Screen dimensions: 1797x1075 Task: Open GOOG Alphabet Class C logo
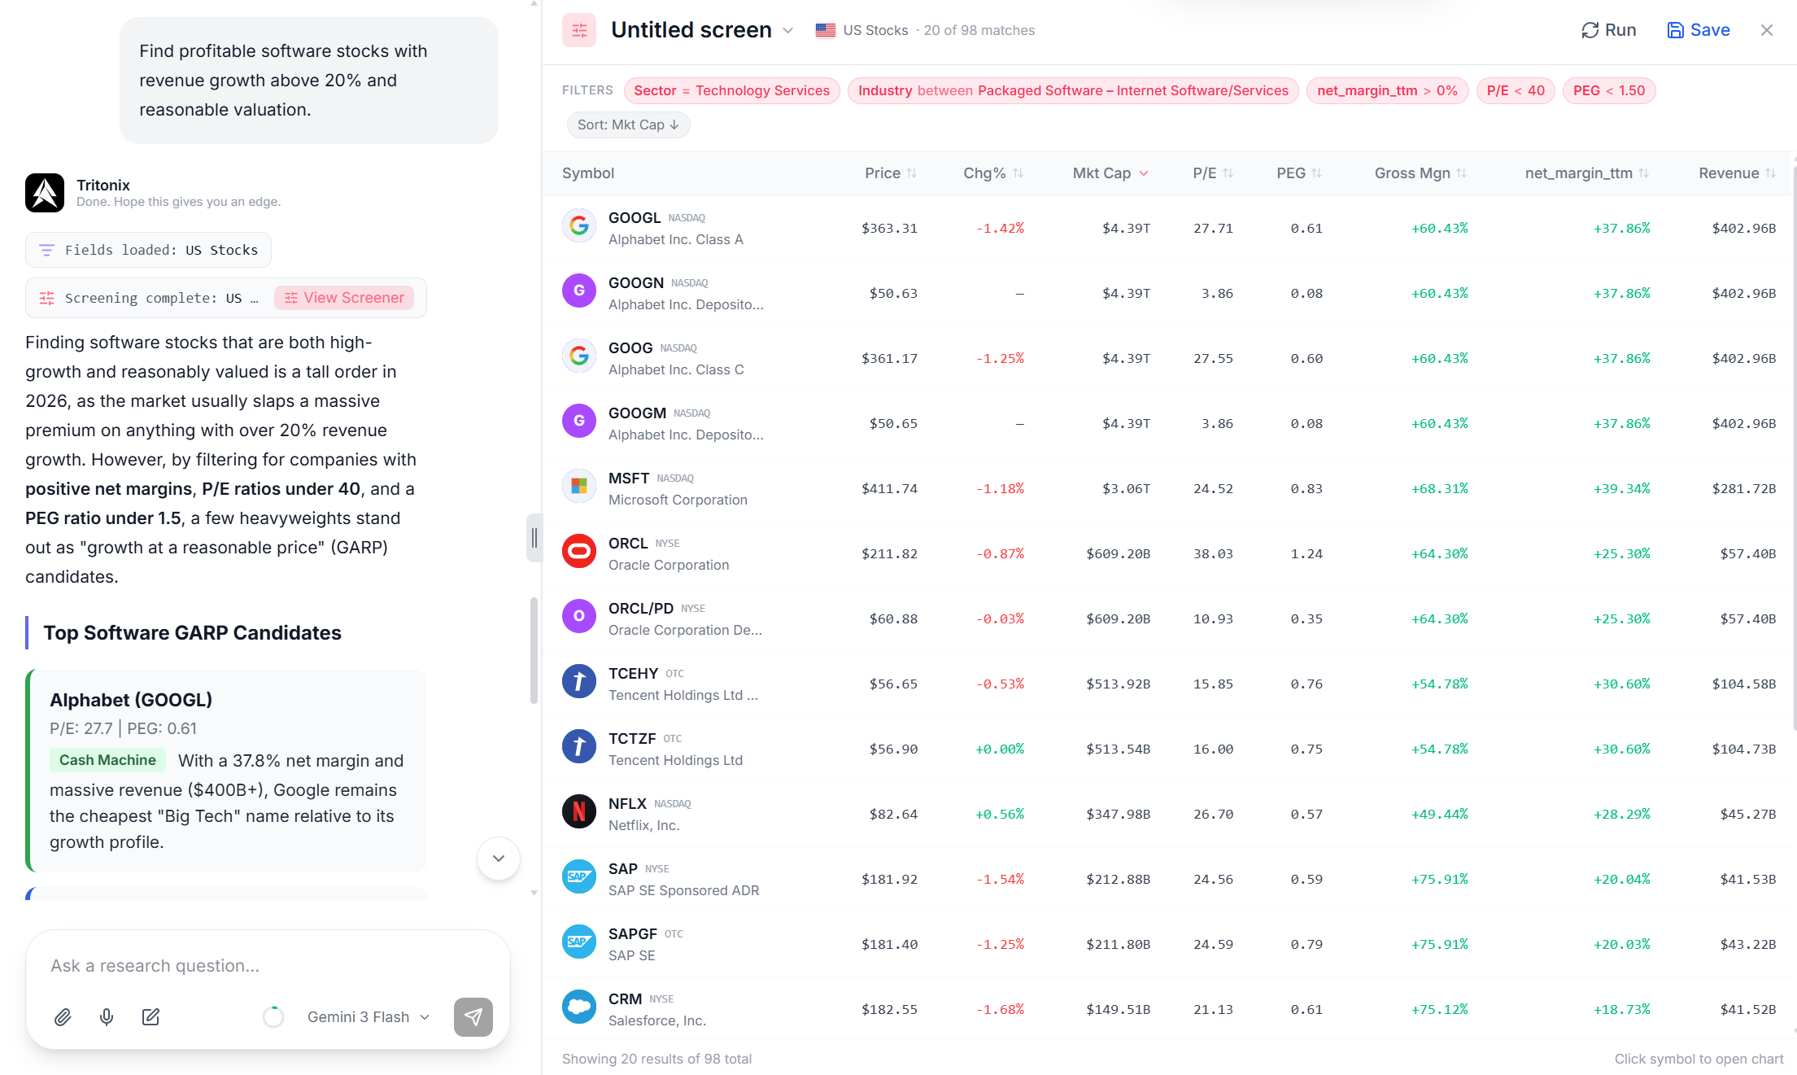[579, 356]
